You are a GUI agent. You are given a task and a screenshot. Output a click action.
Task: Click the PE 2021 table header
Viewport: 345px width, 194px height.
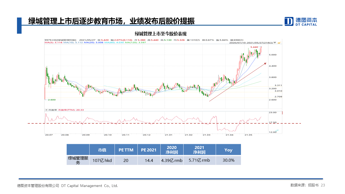pyautogui.click(x=149, y=150)
